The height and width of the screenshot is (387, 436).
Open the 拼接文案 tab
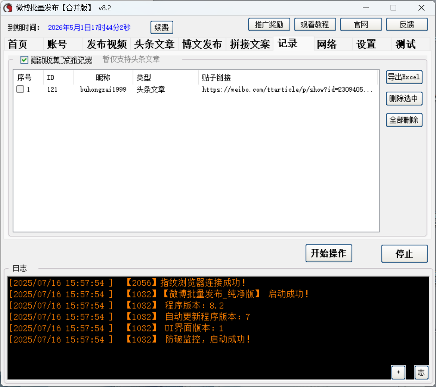250,44
